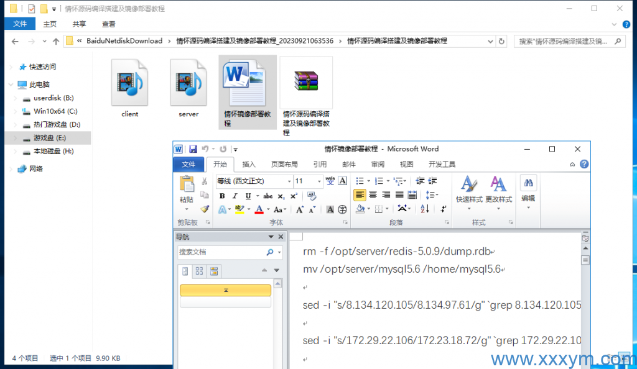Click the Undo icon in Word
Image resolution: width=637 pixels, height=369 pixels.
coord(205,149)
